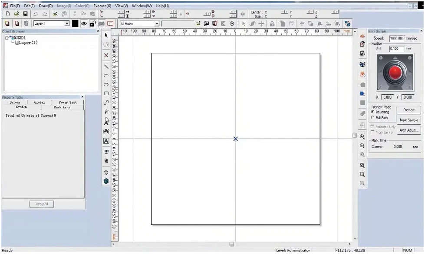Select the Curve drawing tool
Viewport: 425px width, 255px height.
coord(106,103)
